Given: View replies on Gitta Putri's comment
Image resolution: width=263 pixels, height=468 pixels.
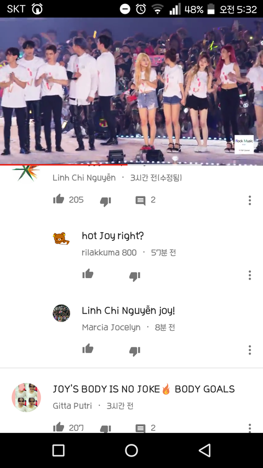Looking at the screenshot, I should point(140,428).
